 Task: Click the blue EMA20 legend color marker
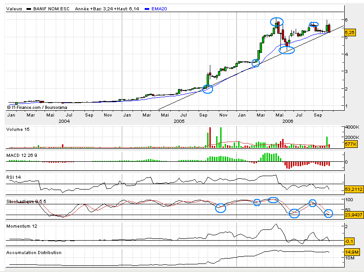tap(146, 9)
